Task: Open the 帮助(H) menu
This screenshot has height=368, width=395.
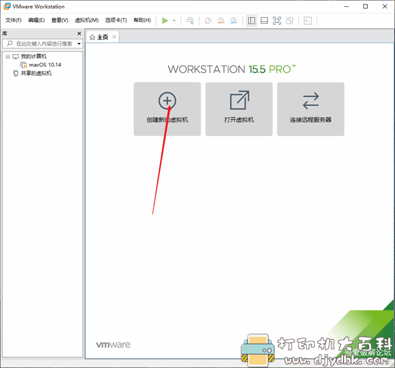Action: click(142, 20)
